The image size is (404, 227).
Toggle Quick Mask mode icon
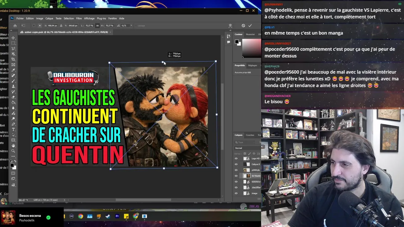[13, 173]
